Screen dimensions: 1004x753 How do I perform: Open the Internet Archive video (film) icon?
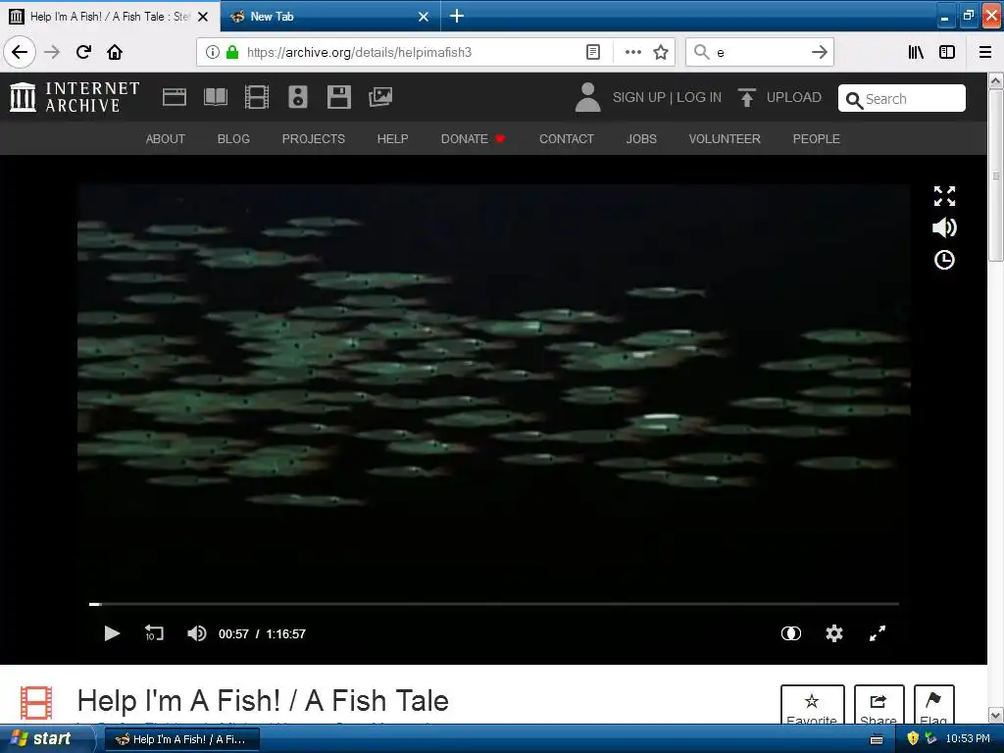pos(257,97)
